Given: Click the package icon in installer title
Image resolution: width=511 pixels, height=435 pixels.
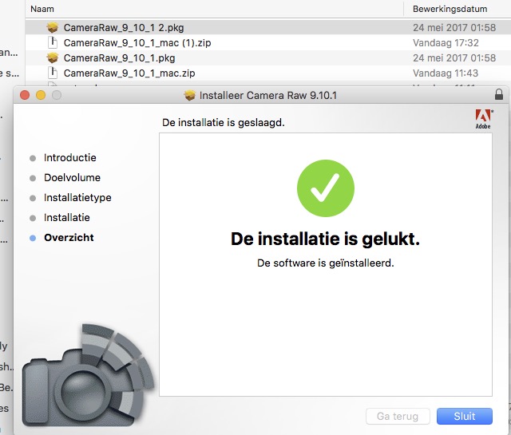Looking at the screenshot, I should tap(189, 96).
